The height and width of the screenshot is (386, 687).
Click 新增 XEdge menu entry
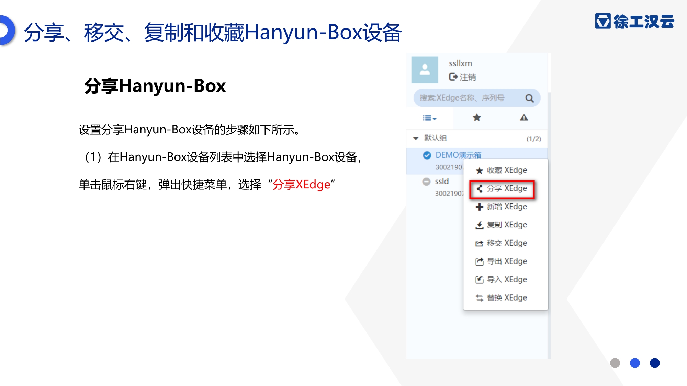click(x=502, y=207)
